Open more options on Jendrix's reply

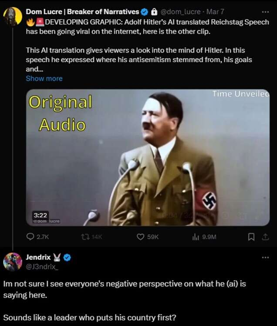click(x=265, y=257)
